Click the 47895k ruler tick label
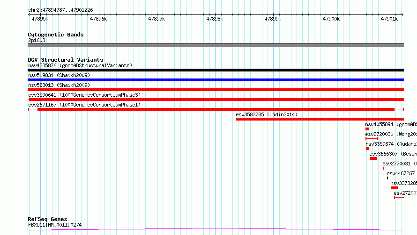This screenshot has width=417, height=235. (x=40, y=19)
